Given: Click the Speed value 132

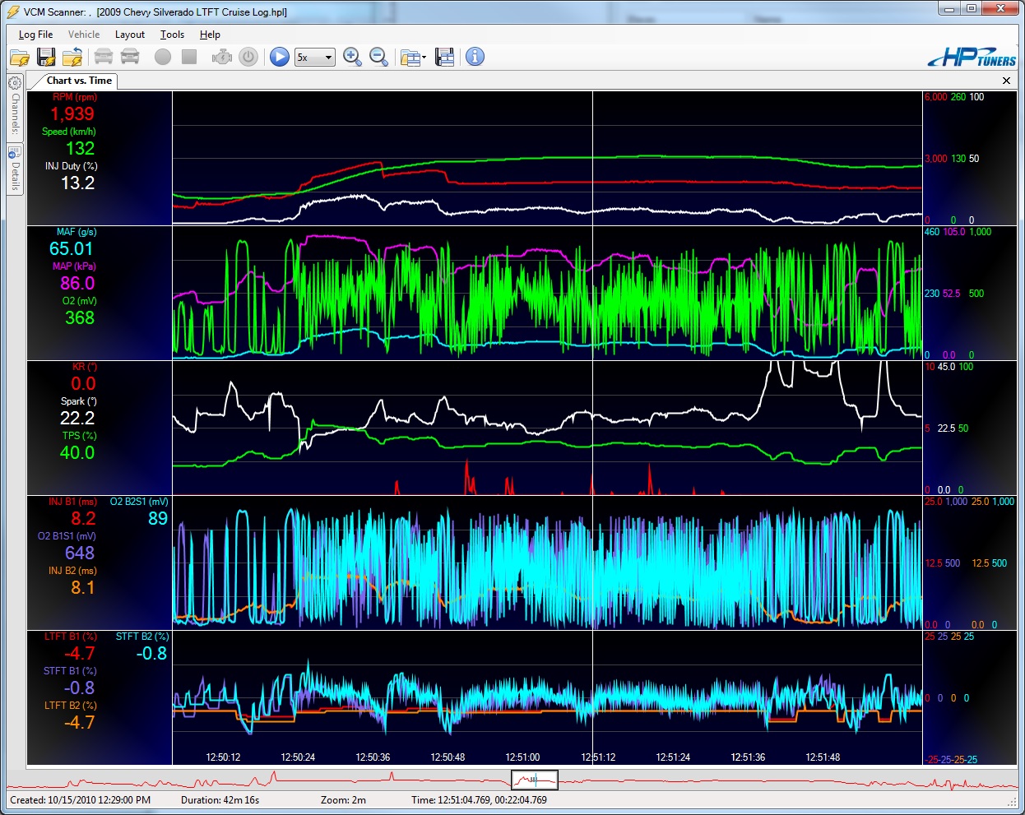Looking at the screenshot, I should [80, 149].
